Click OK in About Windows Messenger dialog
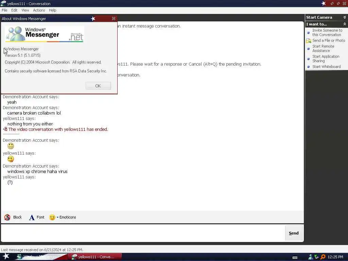Screen dimensions: 348x261 tap(98, 86)
